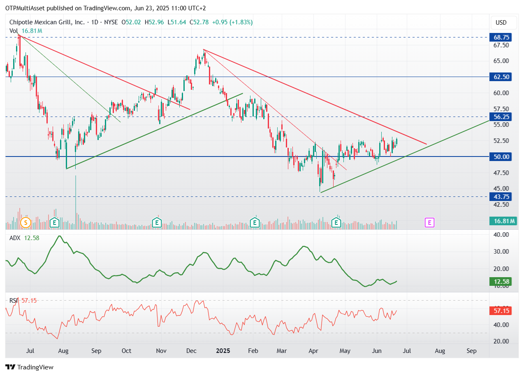The image size is (524, 376).
Task: Click the earnings E marker near November
Action: point(156,223)
